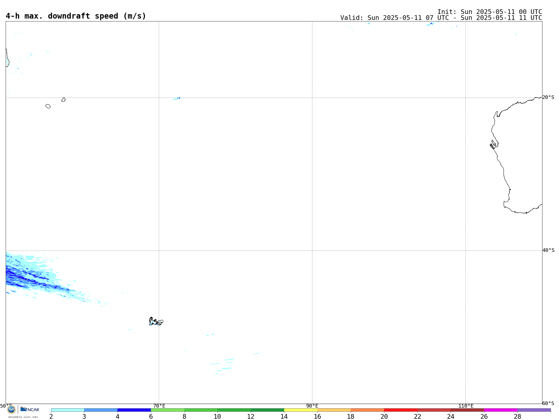Click the green 8–10 m/s swatch
Image resolution: width=559 pixels, height=420 pixels.
201,410
